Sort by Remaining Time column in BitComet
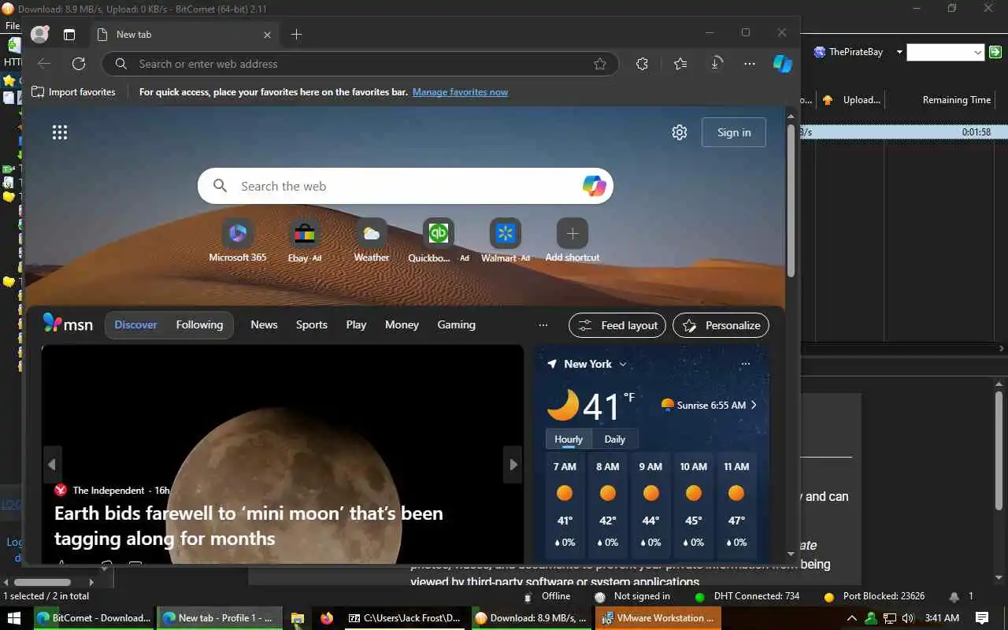Viewport: 1008px width, 630px height. click(x=956, y=100)
